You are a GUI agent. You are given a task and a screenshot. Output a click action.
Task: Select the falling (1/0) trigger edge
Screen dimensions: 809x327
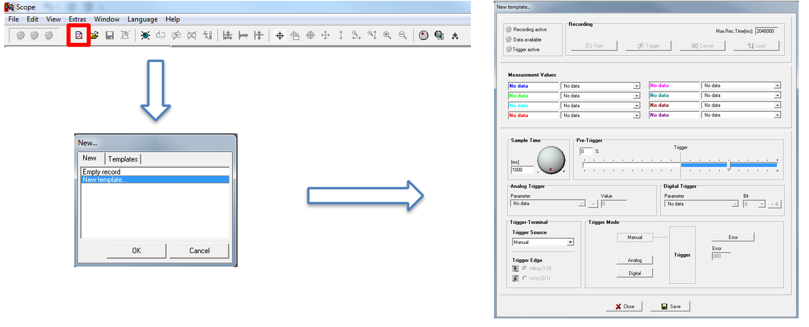click(525, 268)
